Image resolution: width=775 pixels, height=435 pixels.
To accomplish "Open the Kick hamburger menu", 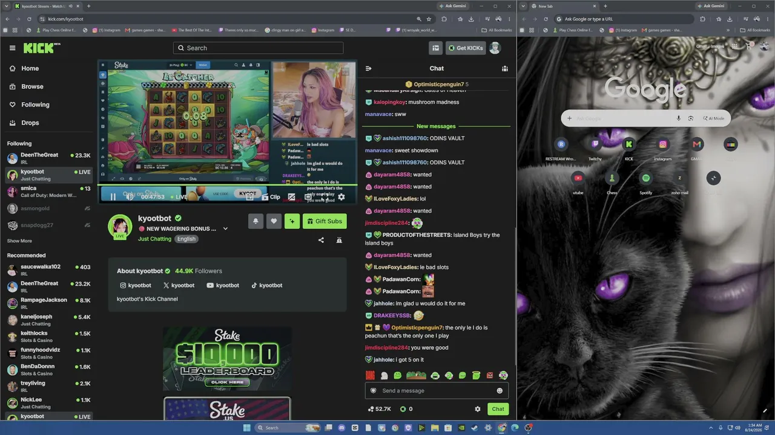I will (12, 48).
